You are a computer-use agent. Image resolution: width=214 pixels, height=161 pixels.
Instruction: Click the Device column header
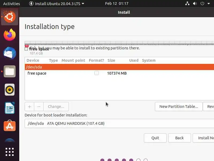coord(33,60)
